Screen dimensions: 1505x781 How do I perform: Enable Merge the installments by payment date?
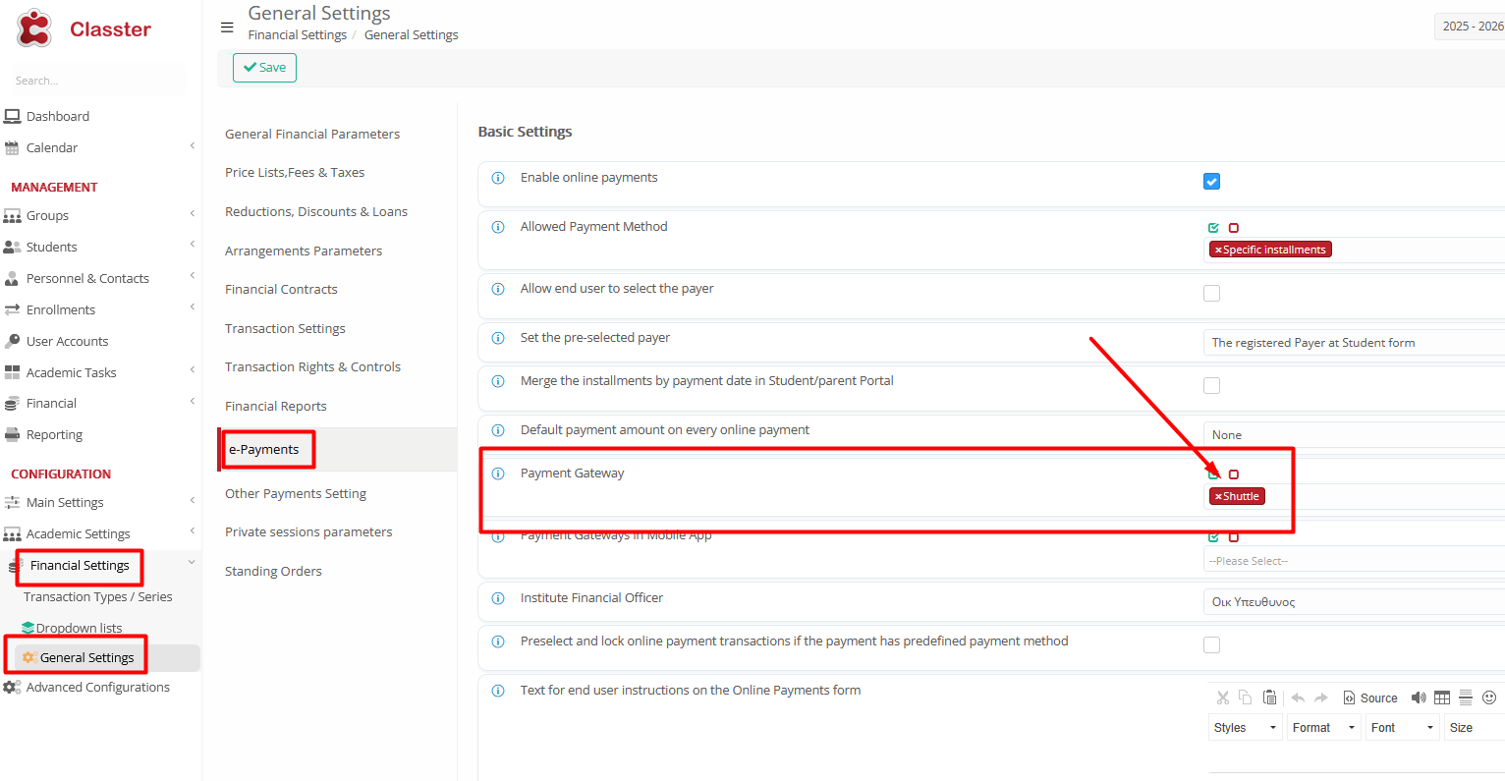pyautogui.click(x=1211, y=385)
